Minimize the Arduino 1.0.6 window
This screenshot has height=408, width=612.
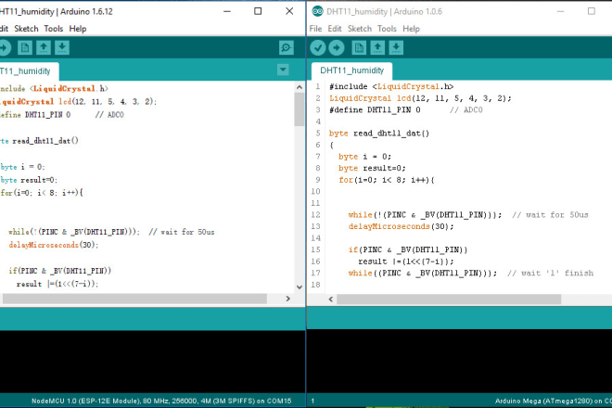coord(560,11)
